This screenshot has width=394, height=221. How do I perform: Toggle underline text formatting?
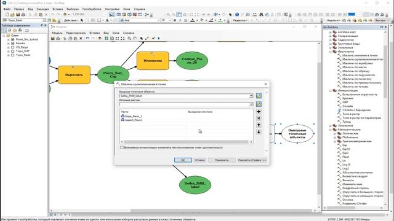tap(185, 20)
